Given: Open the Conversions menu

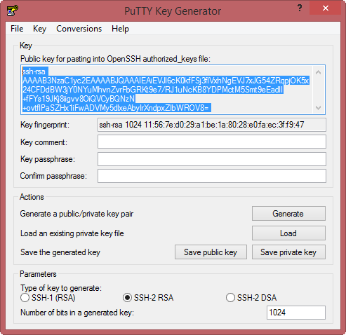Looking at the screenshot, I should (x=79, y=29).
